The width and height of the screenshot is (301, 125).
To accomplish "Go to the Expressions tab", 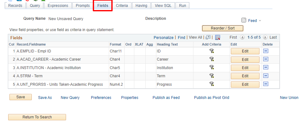I will pos(58,6).
